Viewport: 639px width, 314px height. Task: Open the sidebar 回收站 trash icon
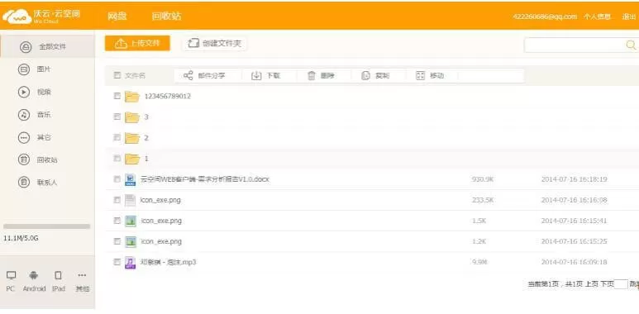24,159
